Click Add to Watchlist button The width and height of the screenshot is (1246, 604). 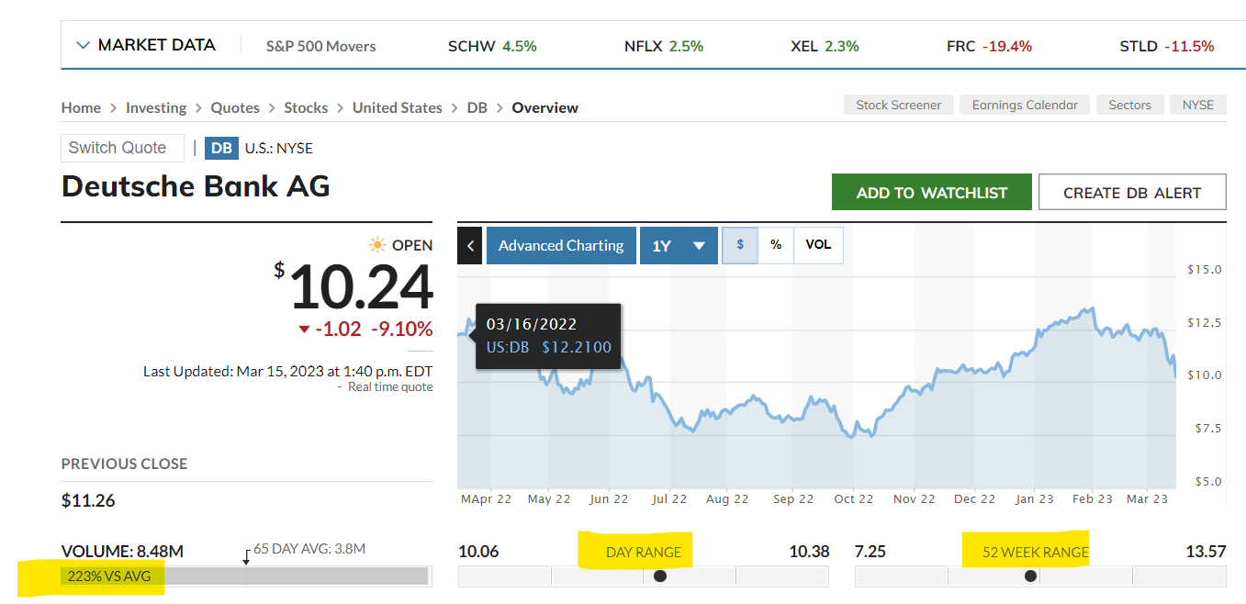coord(932,193)
